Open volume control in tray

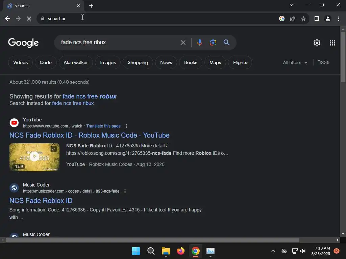point(303,251)
